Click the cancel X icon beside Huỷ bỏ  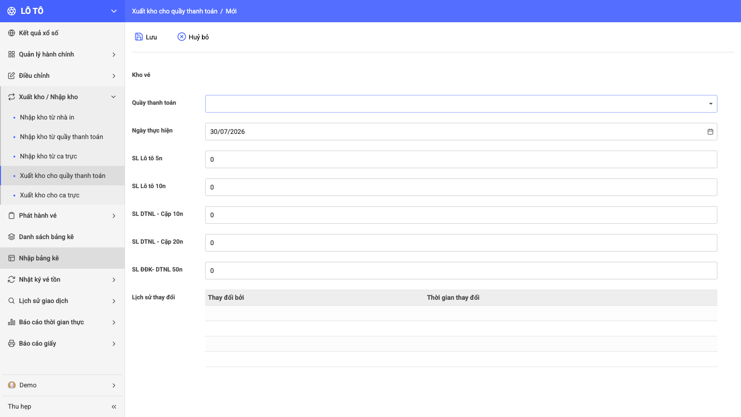coord(182,37)
